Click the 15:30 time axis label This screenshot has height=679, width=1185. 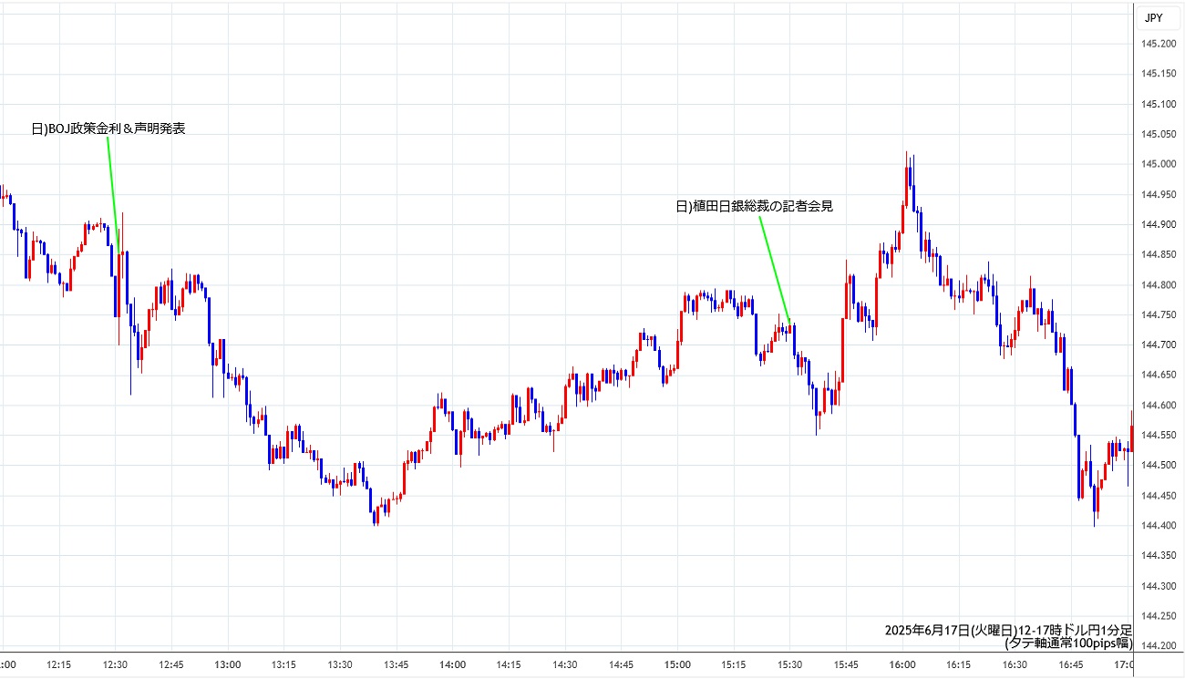coord(790,664)
